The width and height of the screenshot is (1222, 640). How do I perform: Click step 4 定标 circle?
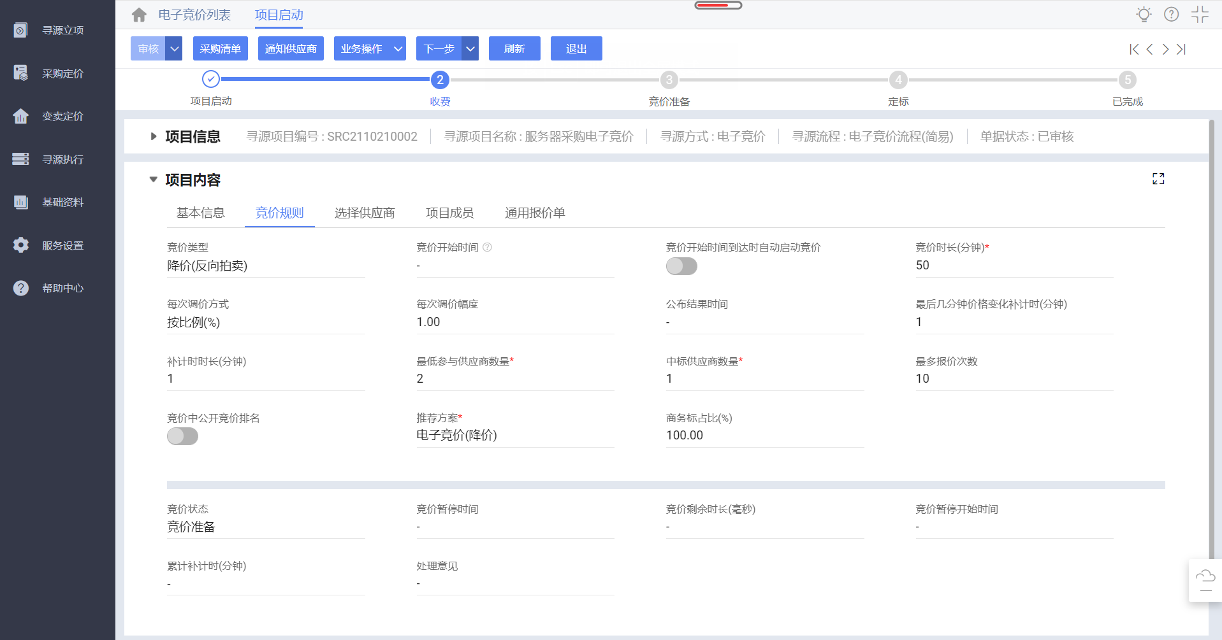click(x=898, y=80)
